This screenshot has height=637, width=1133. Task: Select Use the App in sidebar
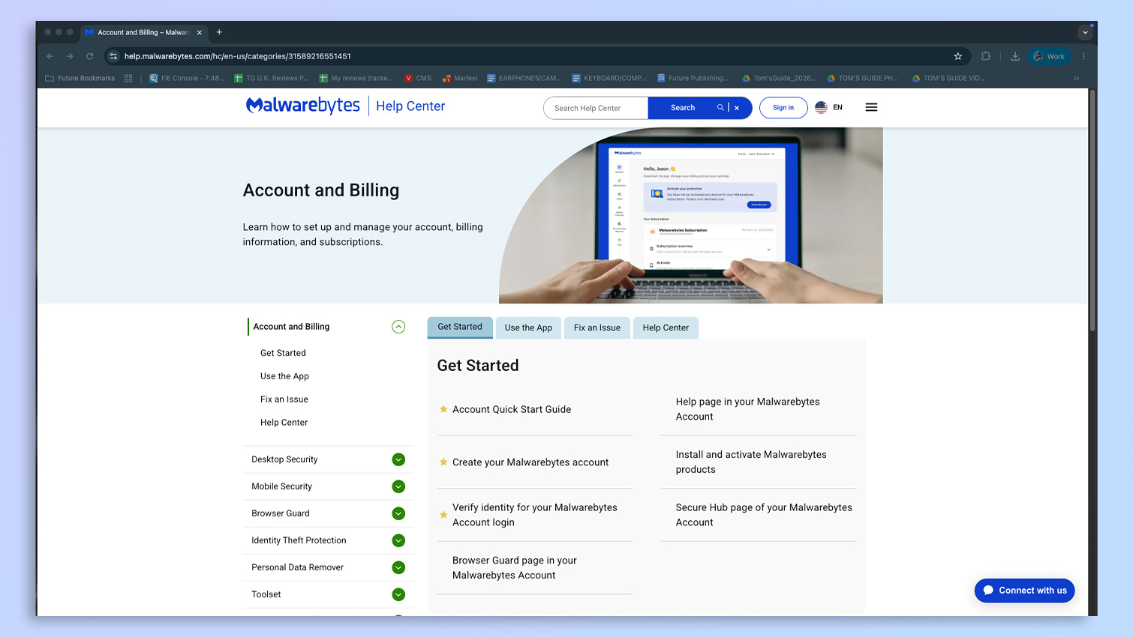284,376
